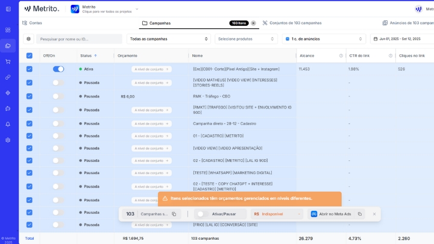Open A nível de conjunto for Campanha direto row

[151, 124]
